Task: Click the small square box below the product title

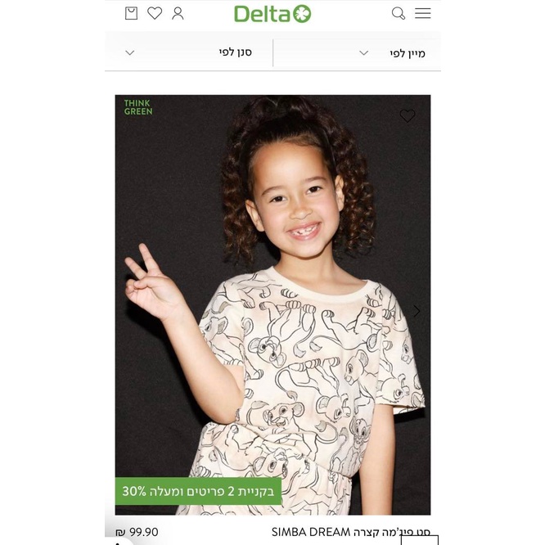Action: tap(420, 540)
